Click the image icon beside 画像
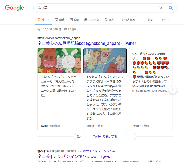Viewport: 184px width, 162px height. 57,20
